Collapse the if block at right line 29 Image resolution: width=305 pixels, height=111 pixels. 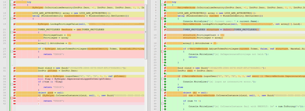[x=162, y=79]
